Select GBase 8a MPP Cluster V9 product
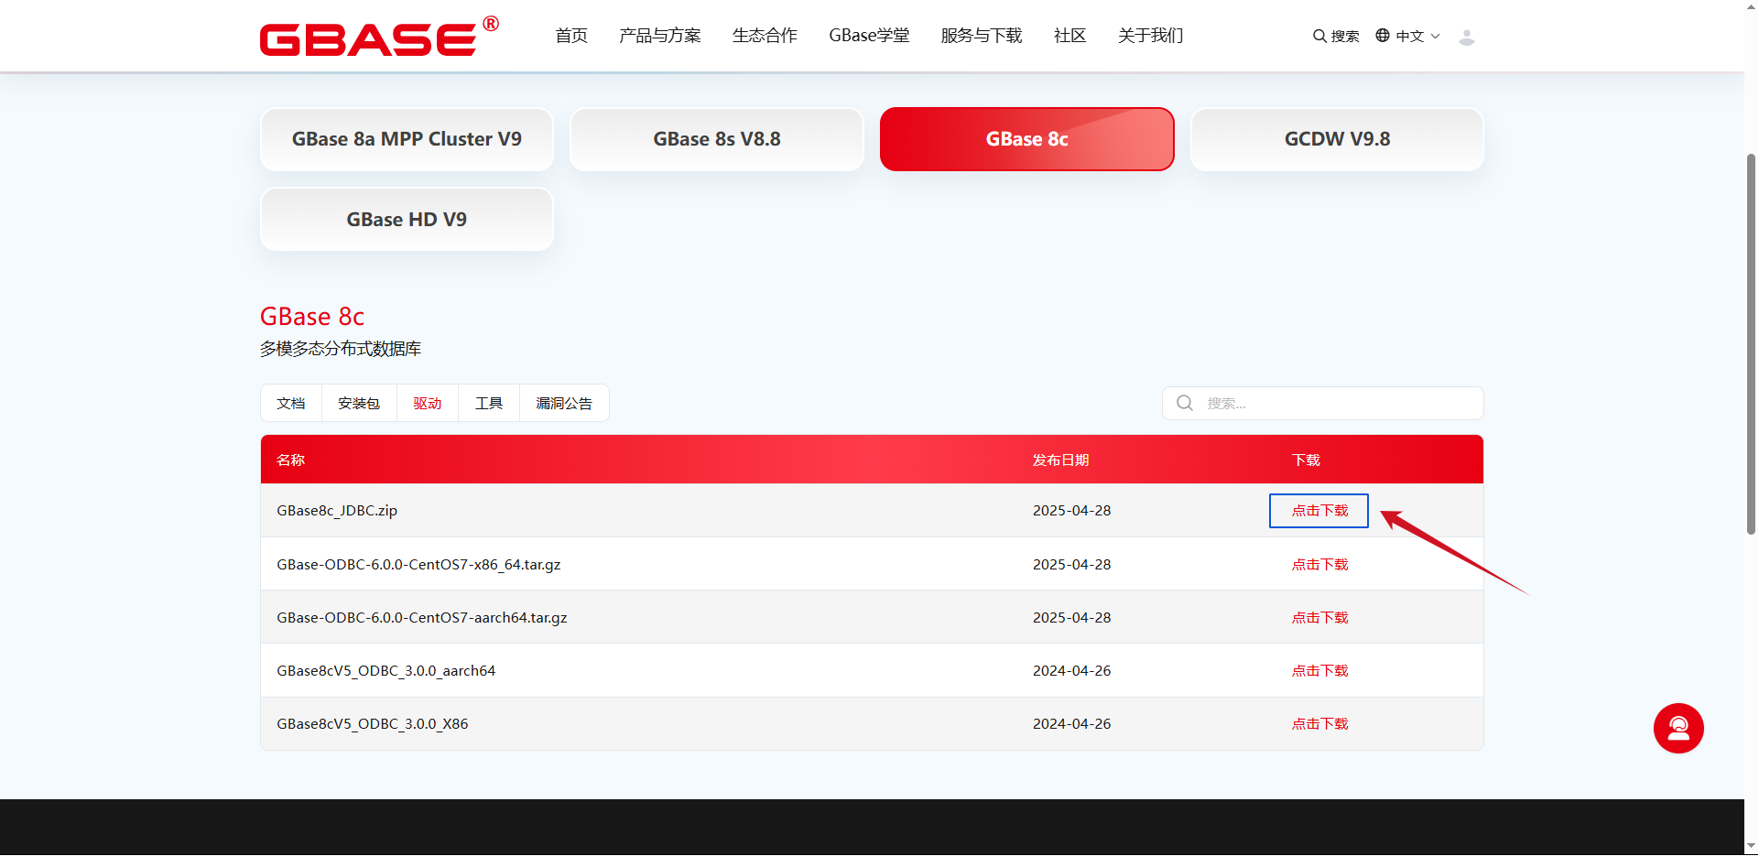The width and height of the screenshot is (1759, 856). click(x=407, y=139)
